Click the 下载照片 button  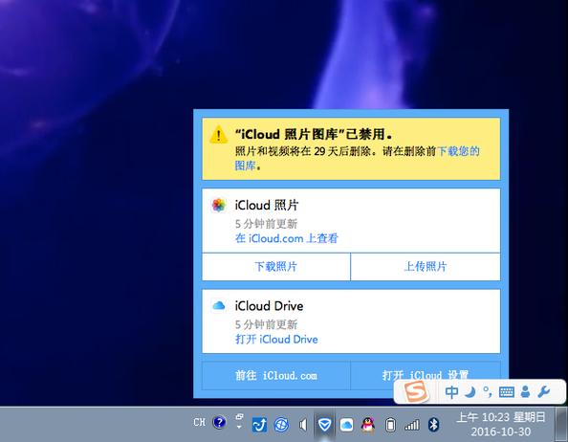[276, 267]
